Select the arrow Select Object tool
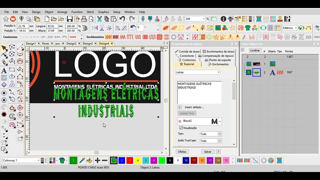Image resolution: width=320 pixels, height=180 pixels. point(4,48)
